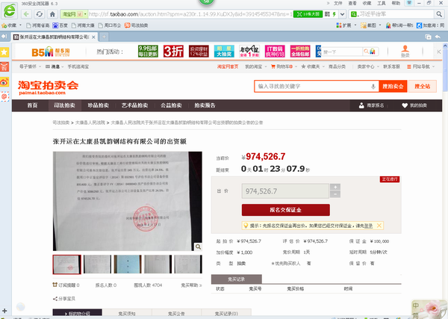
Task: Open the yellow star favorites sidebar icon
Action: click(4, 52)
